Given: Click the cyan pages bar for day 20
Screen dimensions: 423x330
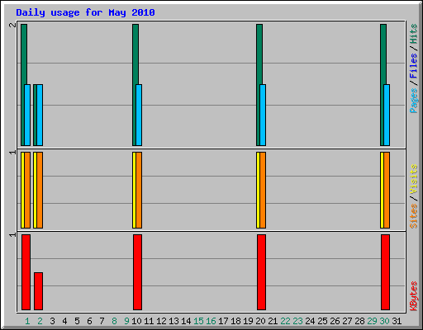Looking at the screenshot, I should pyautogui.click(x=263, y=115).
